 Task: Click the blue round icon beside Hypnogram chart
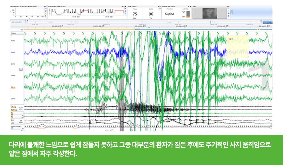[x=125, y=11]
